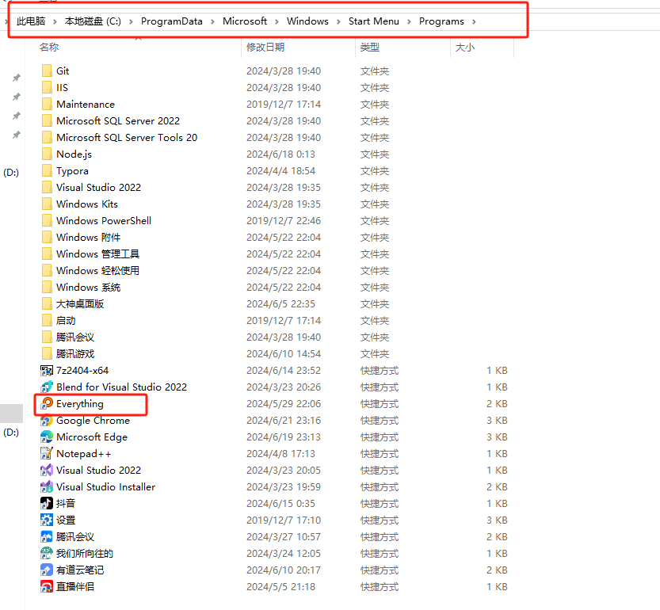Select the Maintenance folder icon
660x610 pixels.
(x=48, y=104)
